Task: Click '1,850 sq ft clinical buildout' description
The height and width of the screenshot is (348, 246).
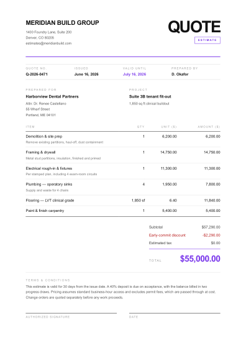Action: [149, 103]
